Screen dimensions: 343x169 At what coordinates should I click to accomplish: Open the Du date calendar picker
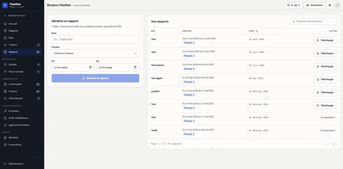pos(91,67)
